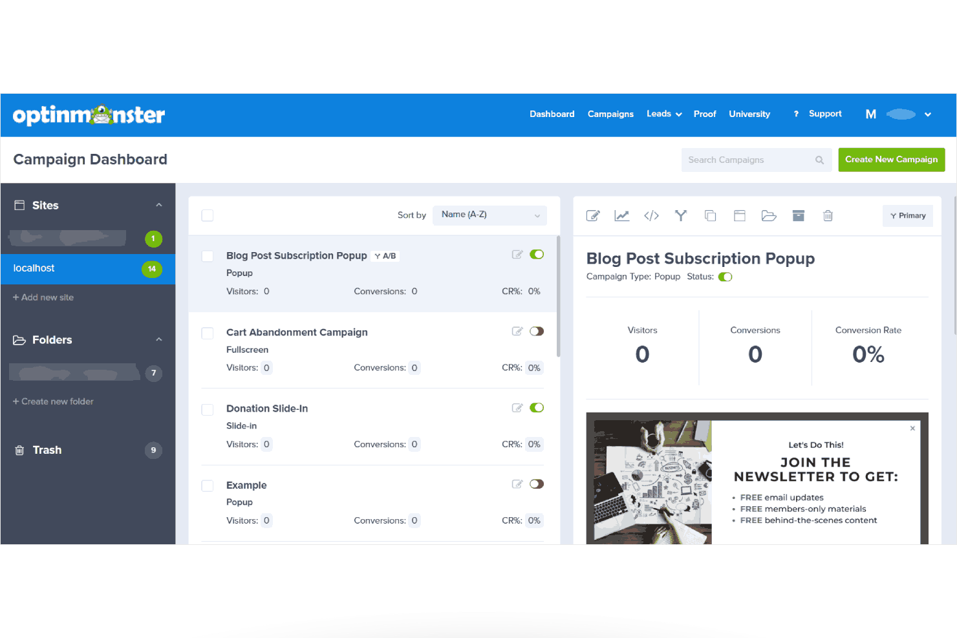
Task: Click the window-shaped site icon in toolbar
Action: tap(740, 216)
